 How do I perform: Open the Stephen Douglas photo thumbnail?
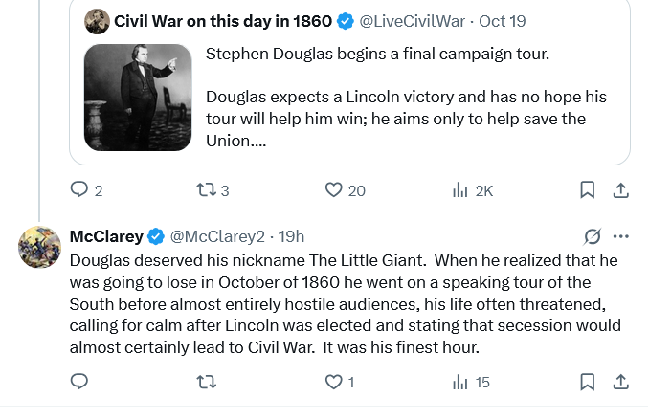138,98
